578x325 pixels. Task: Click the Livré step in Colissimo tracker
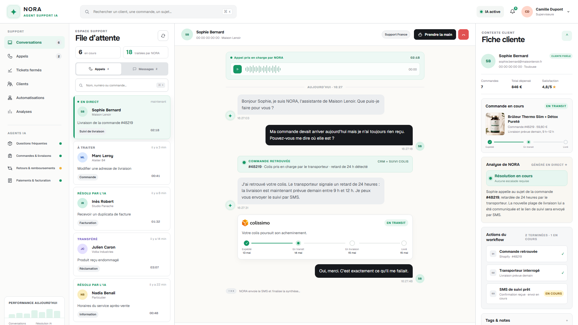click(404, 243)
